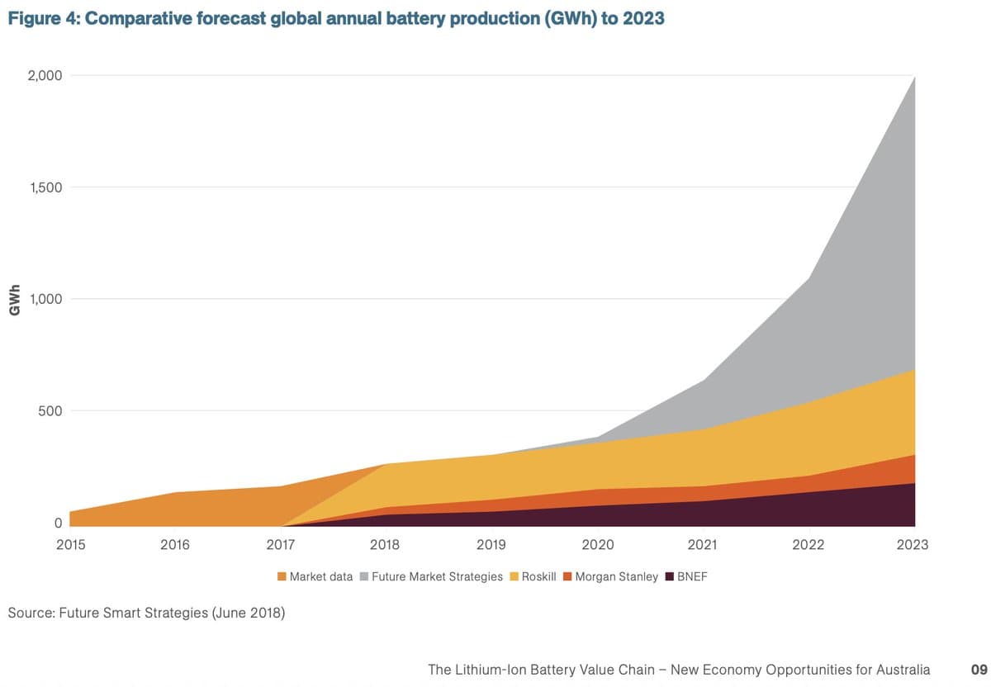Select the 500 axis tick label
Viewport: 991px width, 687px height.
(51, 410)
